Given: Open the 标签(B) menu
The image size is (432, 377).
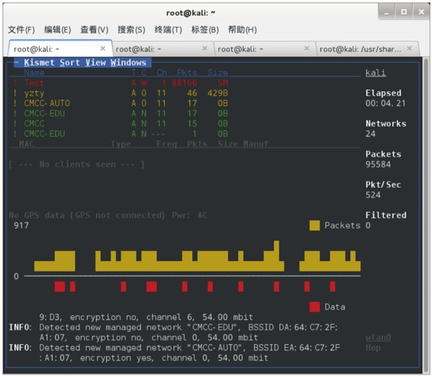Looking at the screenshot, I should click(205, 30).
